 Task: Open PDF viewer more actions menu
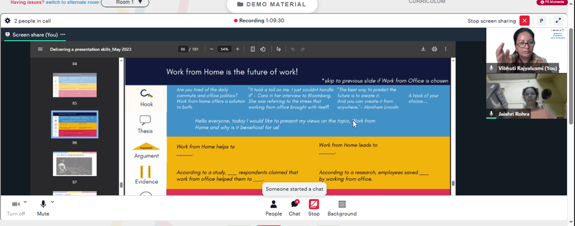click(x=446, y=49)
